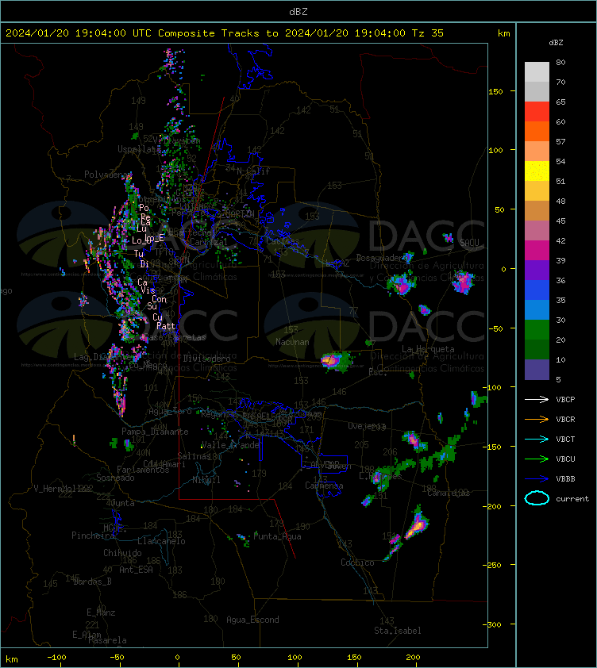597x668 pixels.
Task: Click the cyan 'current' ellipse symbol
Action: [x=537, y=498]
